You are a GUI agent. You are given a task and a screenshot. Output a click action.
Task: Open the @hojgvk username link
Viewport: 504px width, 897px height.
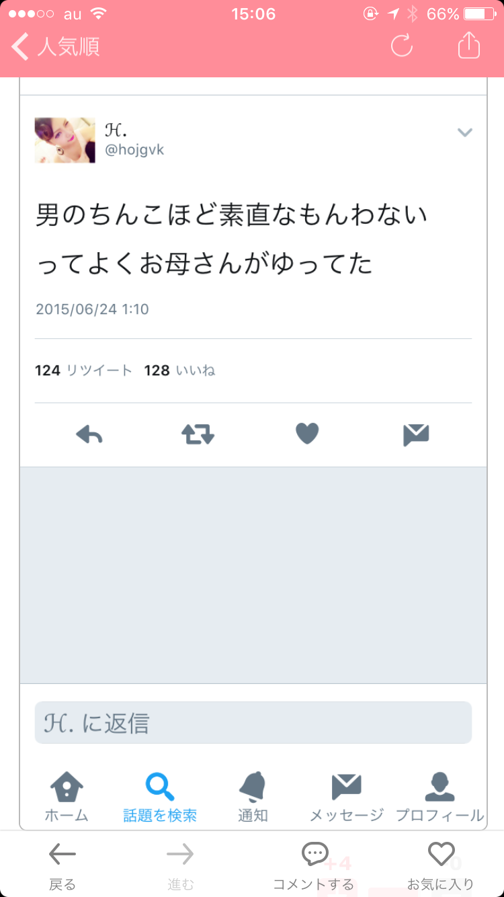pos(134,150)
